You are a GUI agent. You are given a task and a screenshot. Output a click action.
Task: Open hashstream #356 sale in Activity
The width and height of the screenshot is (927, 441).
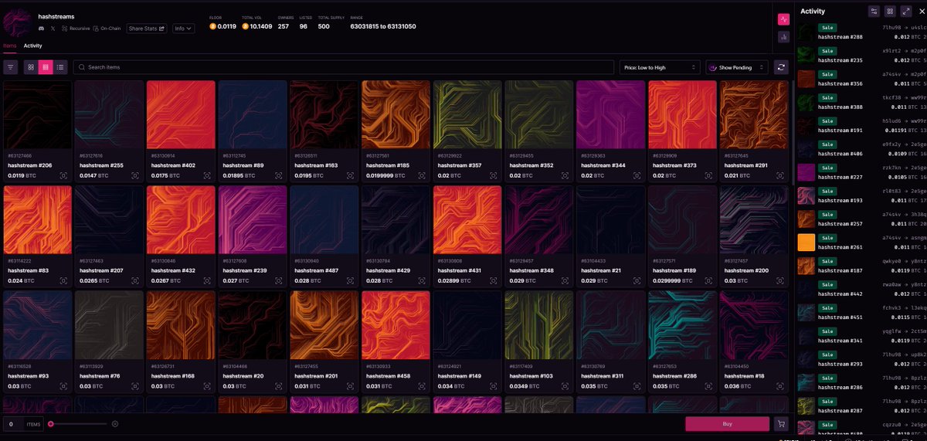click(x=861, y=79)
